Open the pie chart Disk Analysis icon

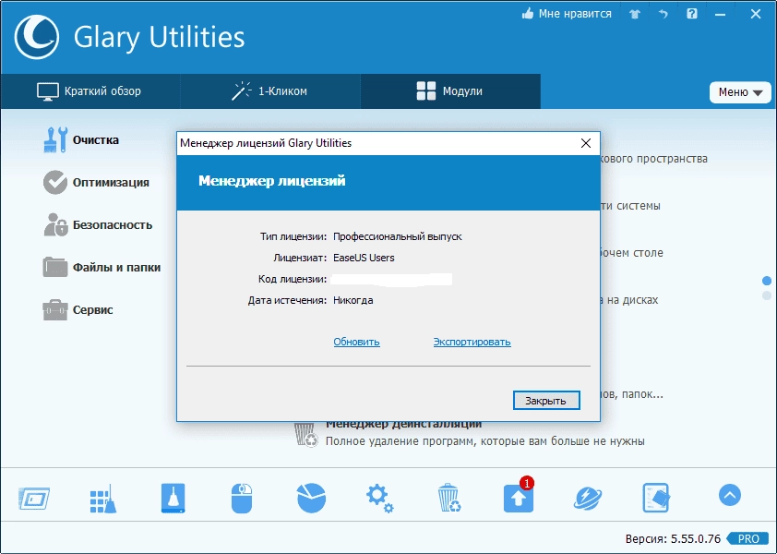pos(311,498)
